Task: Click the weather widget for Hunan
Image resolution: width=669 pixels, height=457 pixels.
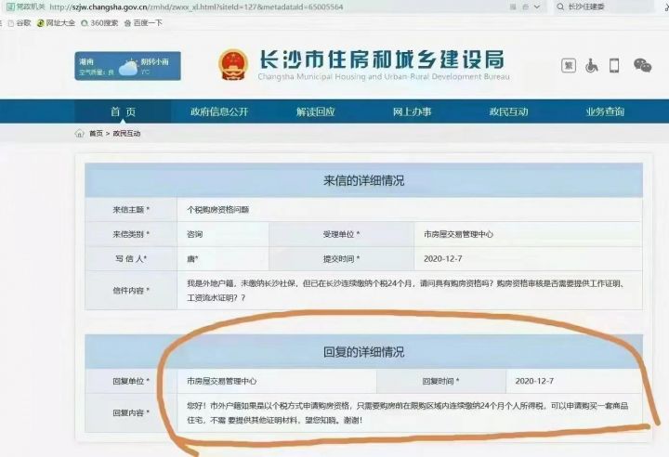Action: pyautogui.click(x=128, y=66)
